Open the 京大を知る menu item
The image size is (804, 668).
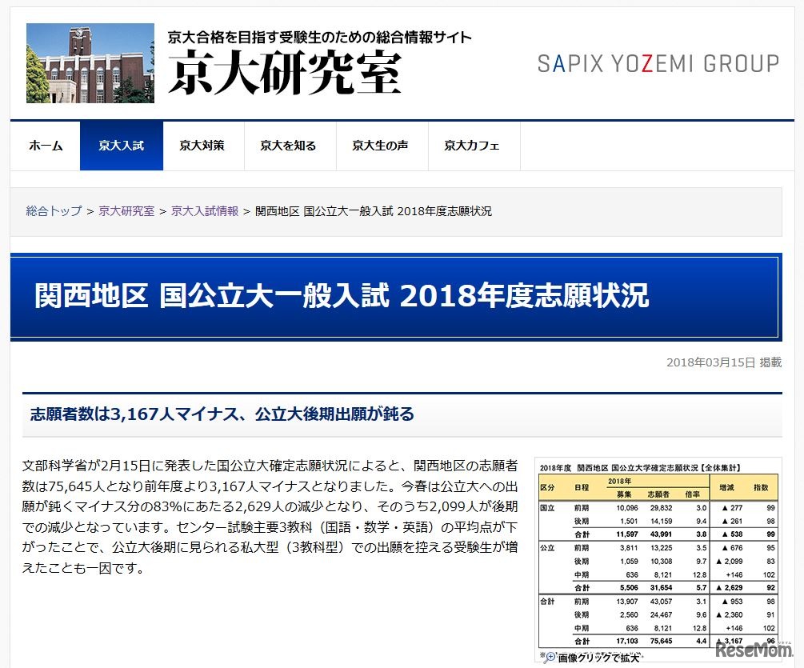288,146
